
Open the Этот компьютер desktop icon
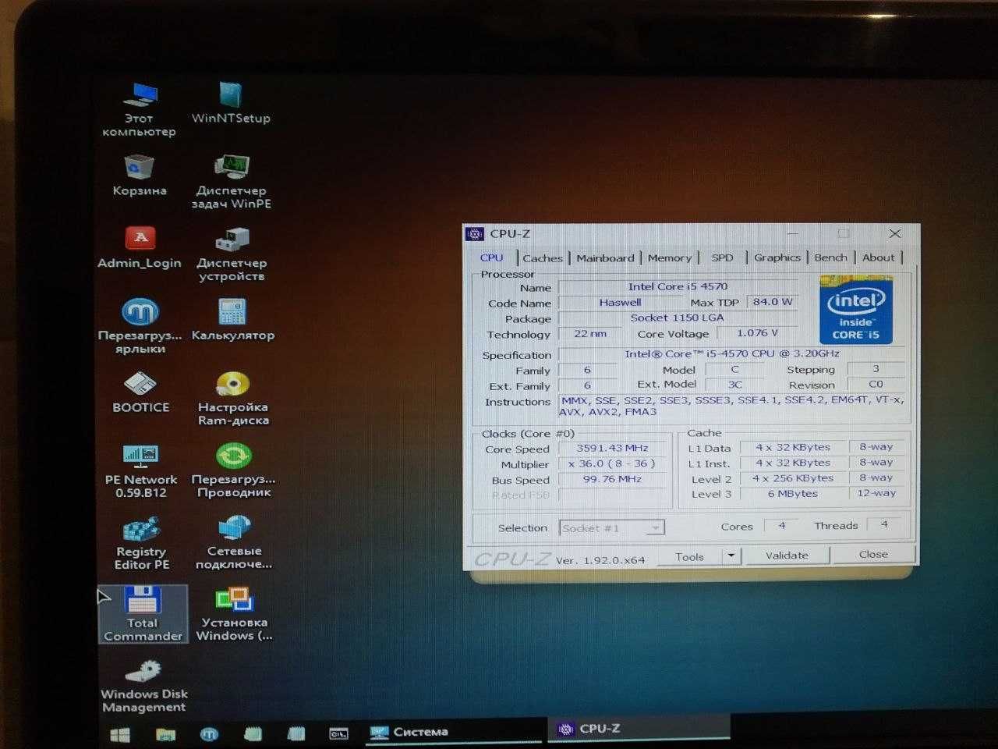tap(139, 109)
